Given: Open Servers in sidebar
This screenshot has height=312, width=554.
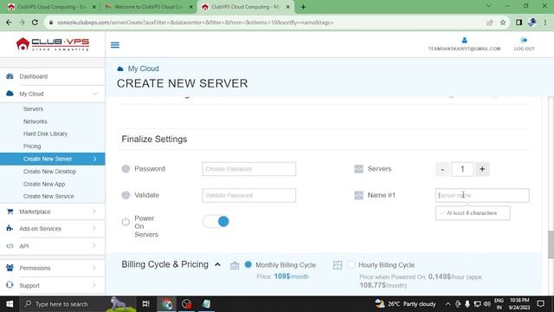Looking at the screenshot, I should [x=33, y=109].
